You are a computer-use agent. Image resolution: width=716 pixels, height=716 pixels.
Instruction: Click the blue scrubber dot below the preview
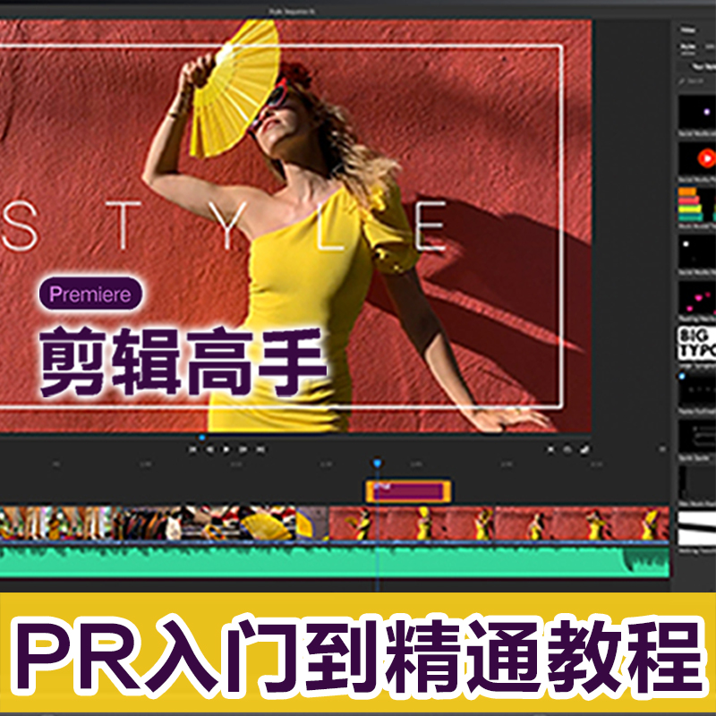pos(202,438)
